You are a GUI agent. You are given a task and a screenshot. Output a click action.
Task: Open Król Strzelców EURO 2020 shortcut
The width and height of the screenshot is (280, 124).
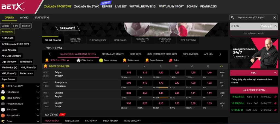point(15,44)
